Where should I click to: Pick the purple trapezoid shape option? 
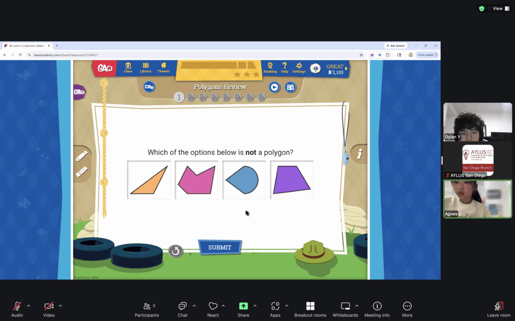(x=292, y=180)
